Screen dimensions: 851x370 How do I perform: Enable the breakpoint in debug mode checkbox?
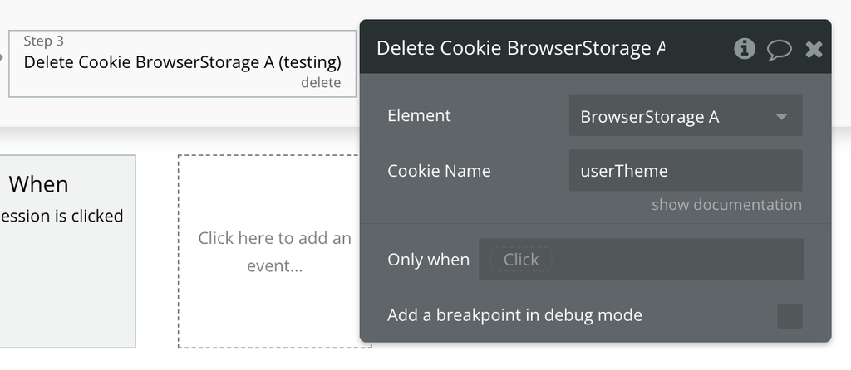point(790,316)
